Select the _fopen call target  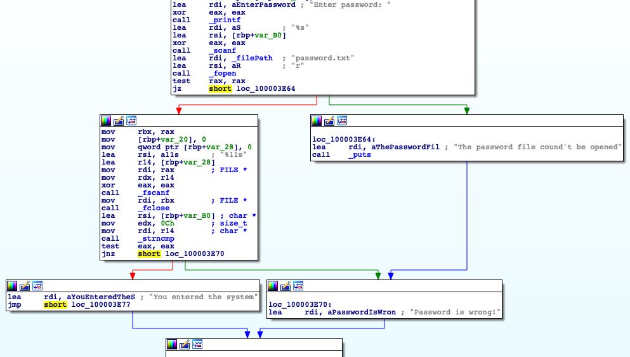click(x=222, y=74)
